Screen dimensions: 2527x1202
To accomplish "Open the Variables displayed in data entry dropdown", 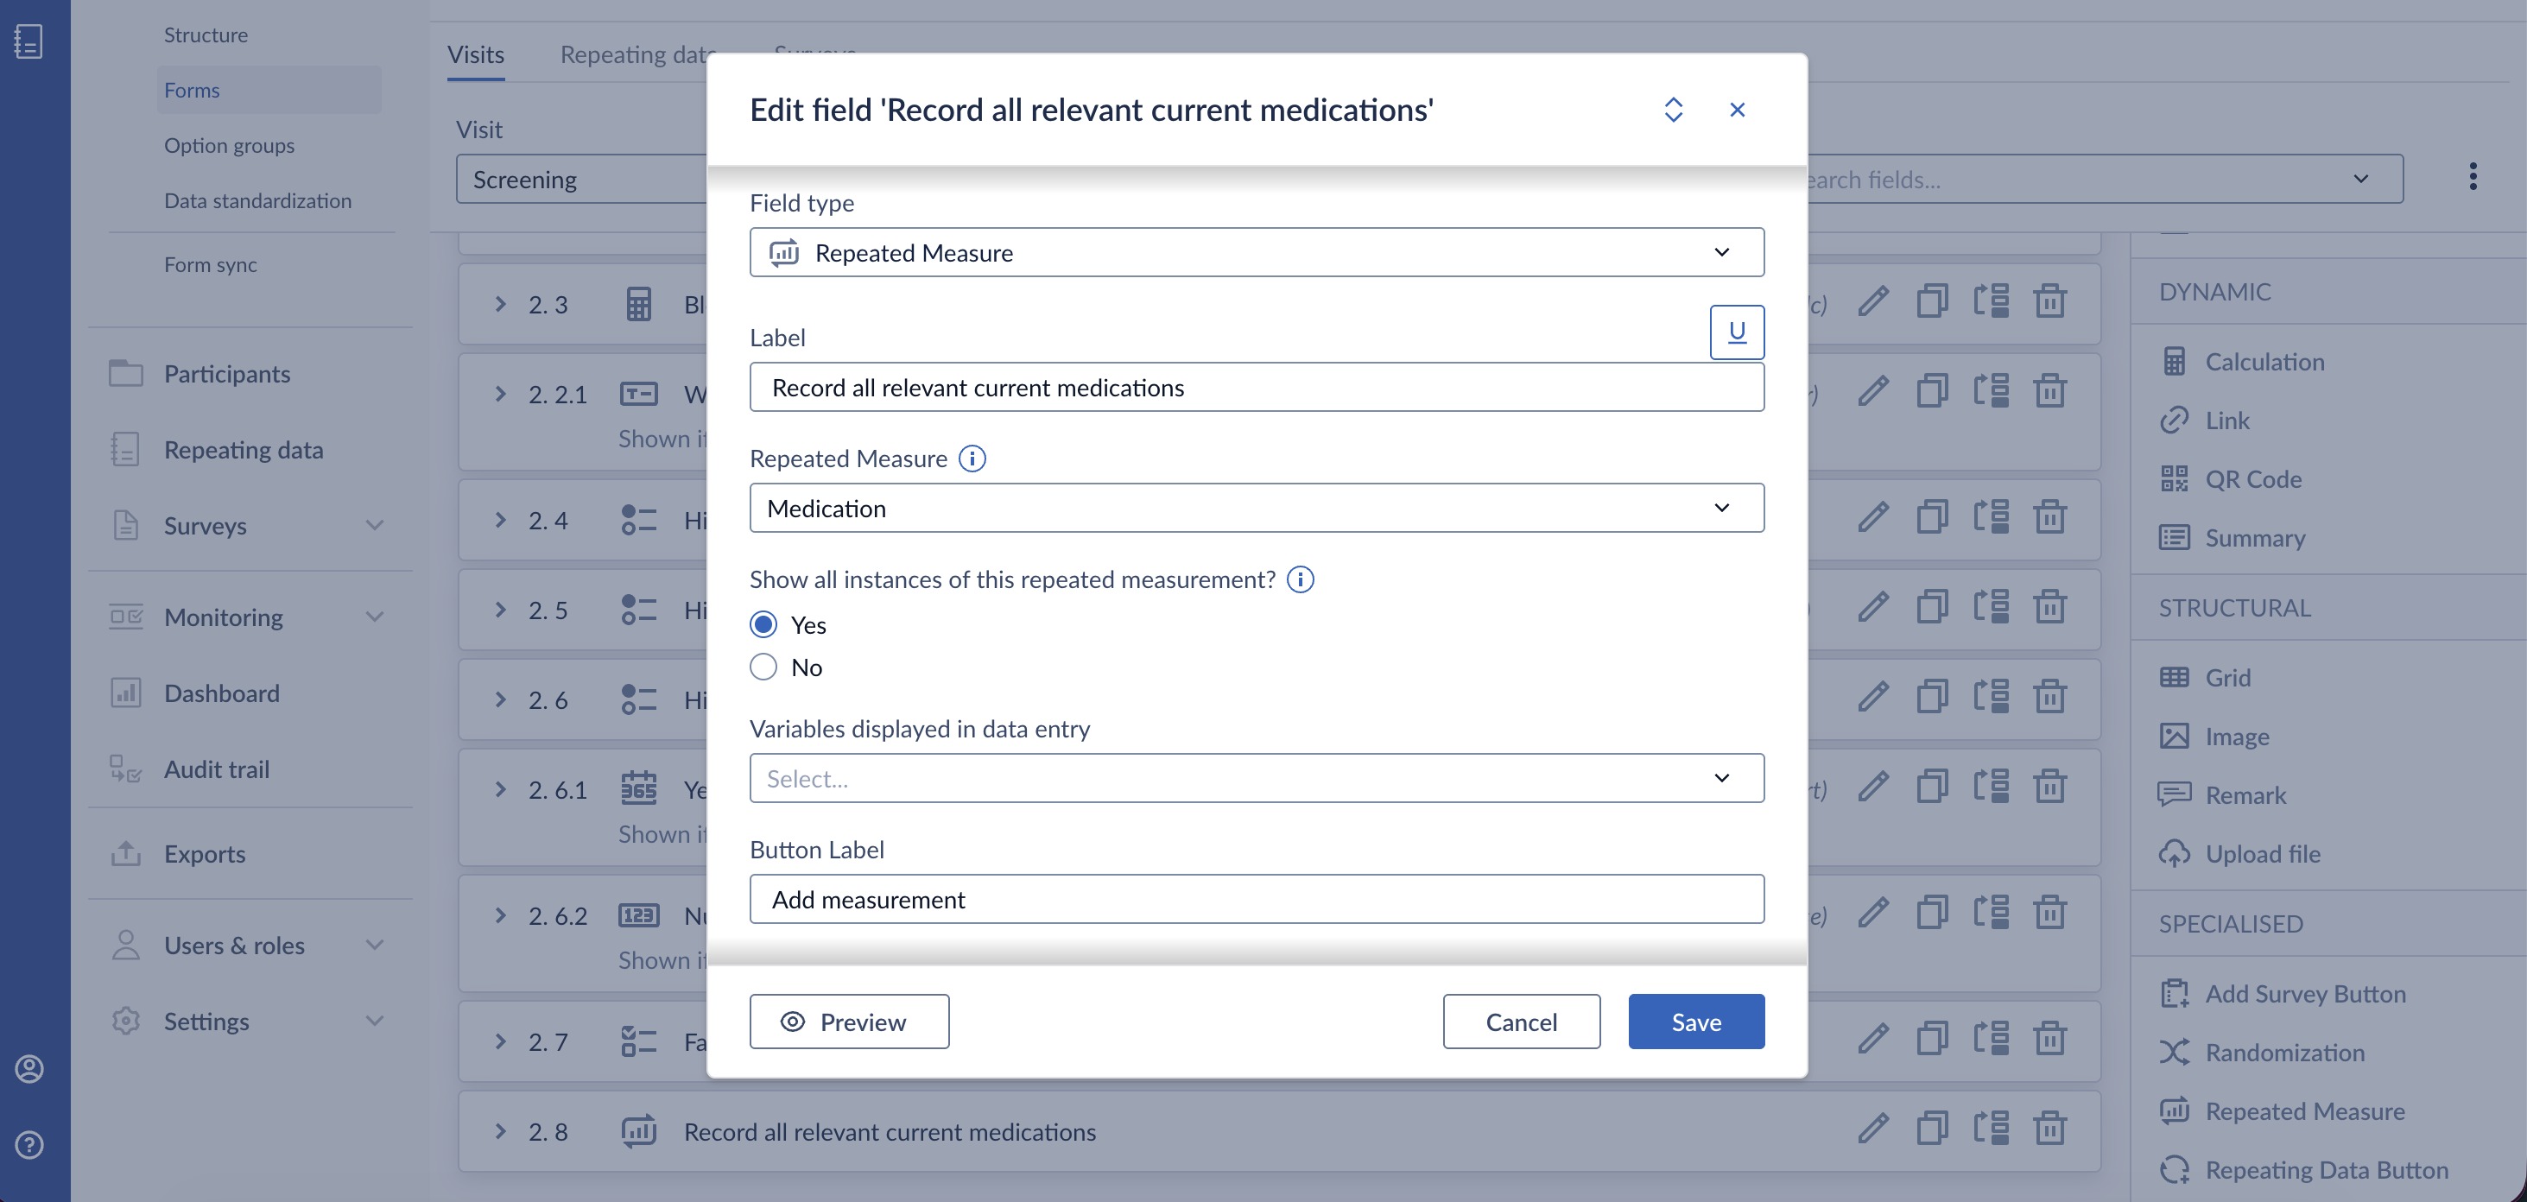I will [x=1257, y=778].
